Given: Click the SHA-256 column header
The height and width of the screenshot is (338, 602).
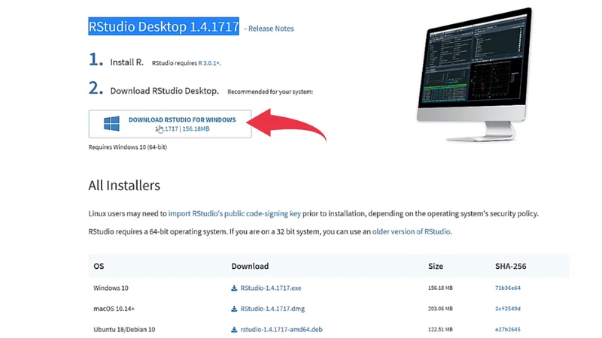Looking at the screenshot, I should [x=511, y=266].
